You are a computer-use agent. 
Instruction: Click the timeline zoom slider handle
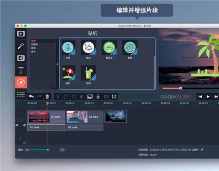[x=48, y=150]
